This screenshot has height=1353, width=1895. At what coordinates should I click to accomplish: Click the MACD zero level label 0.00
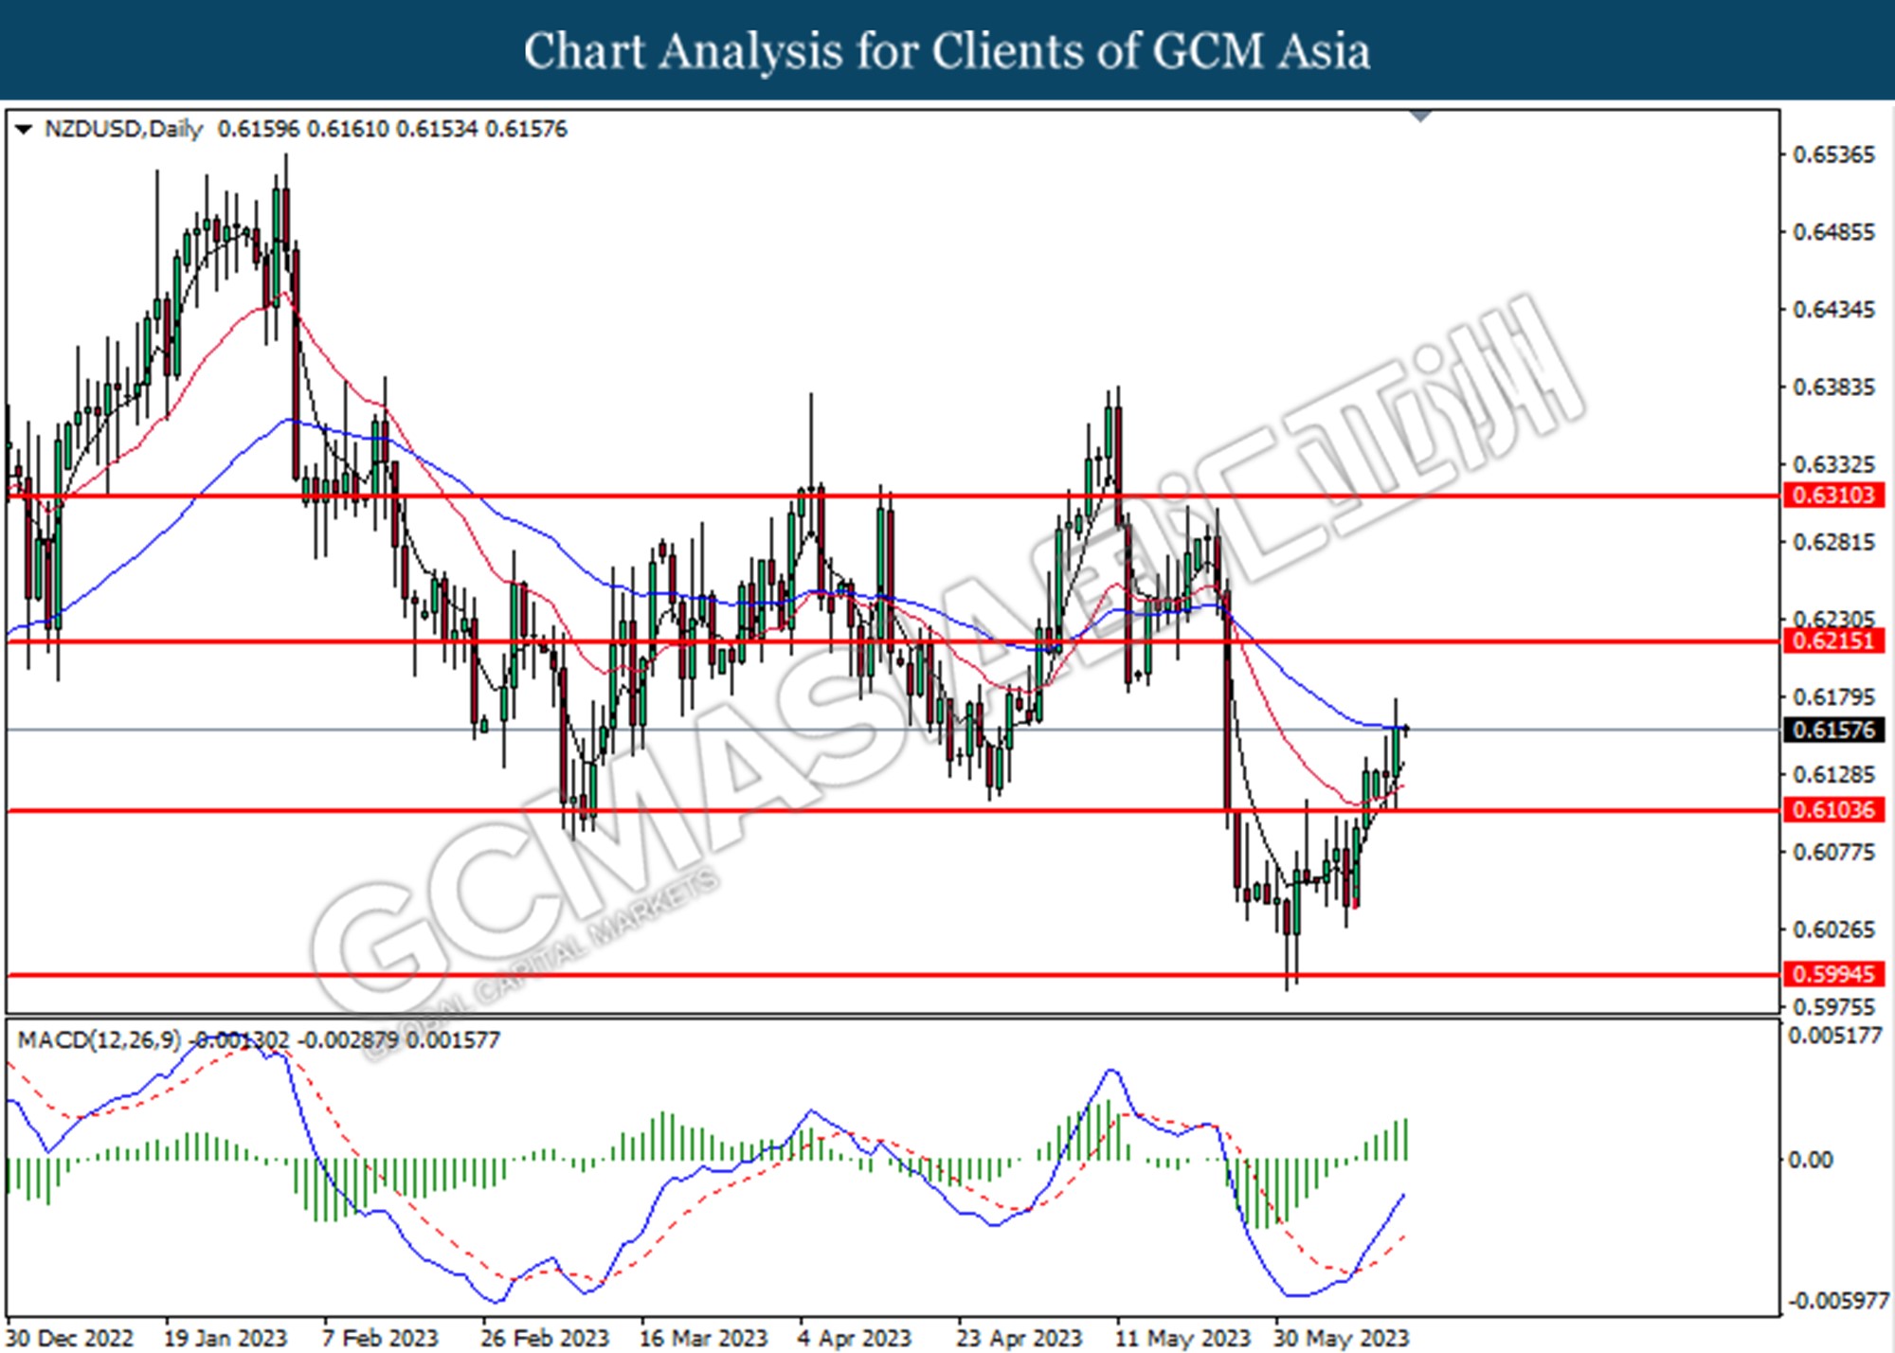click(1811, 1160)
